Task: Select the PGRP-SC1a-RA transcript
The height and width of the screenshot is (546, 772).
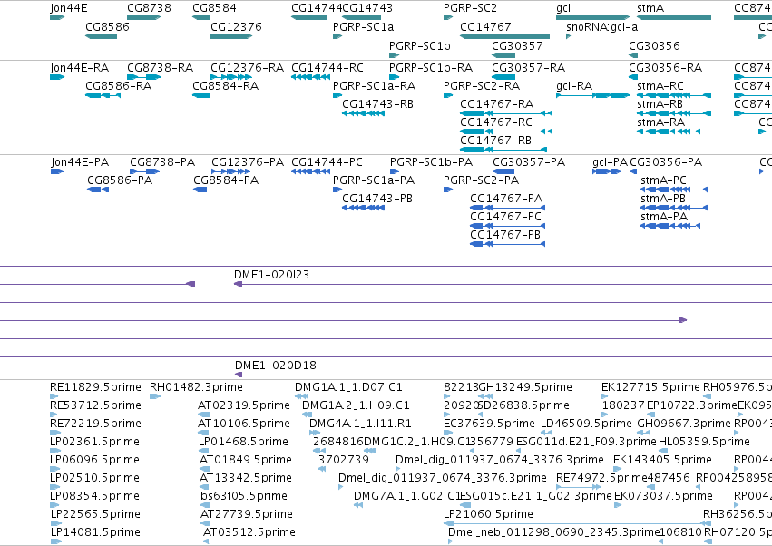Action: [337, 95]
